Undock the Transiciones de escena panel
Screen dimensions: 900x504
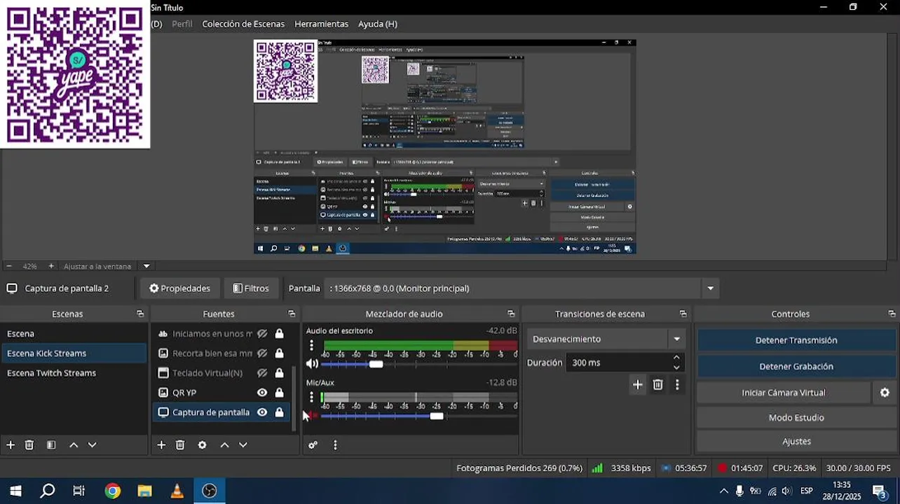pos(683,314)
